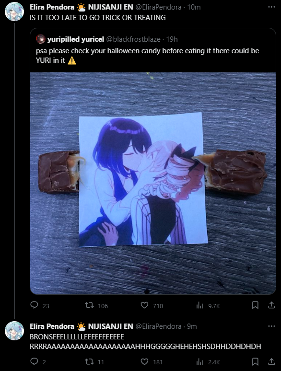Open the candy bar photo in quoted tweet
The image size is (281, 371).
[x=153, y=183]
